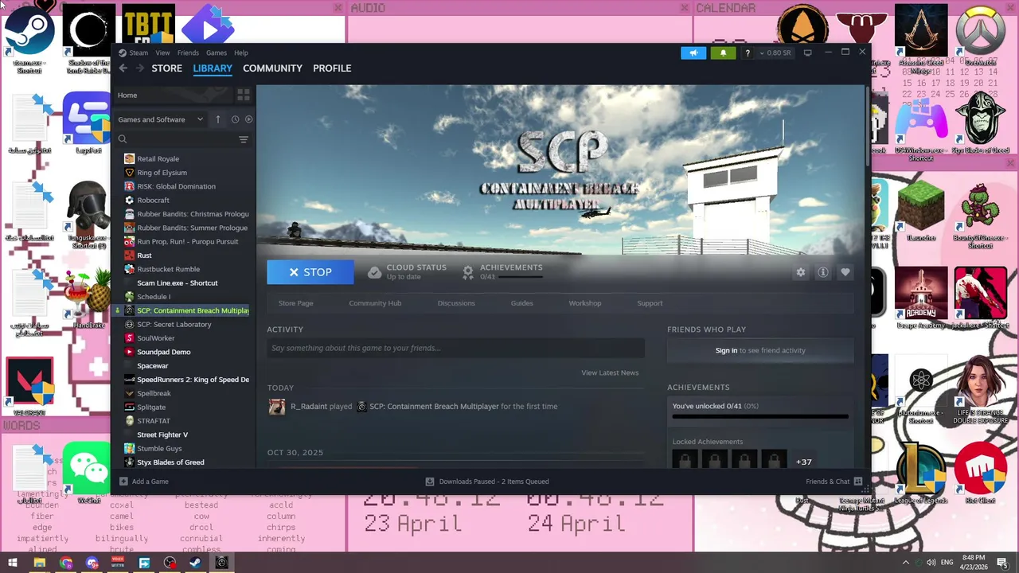Open Voicemeeter from the taskbar
The image size is (1019, 573).
tap(118, 563)
